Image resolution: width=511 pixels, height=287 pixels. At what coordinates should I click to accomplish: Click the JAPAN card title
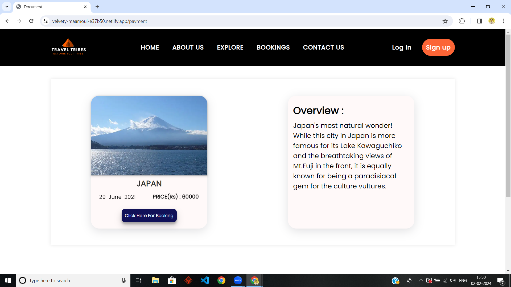(149, 184)
